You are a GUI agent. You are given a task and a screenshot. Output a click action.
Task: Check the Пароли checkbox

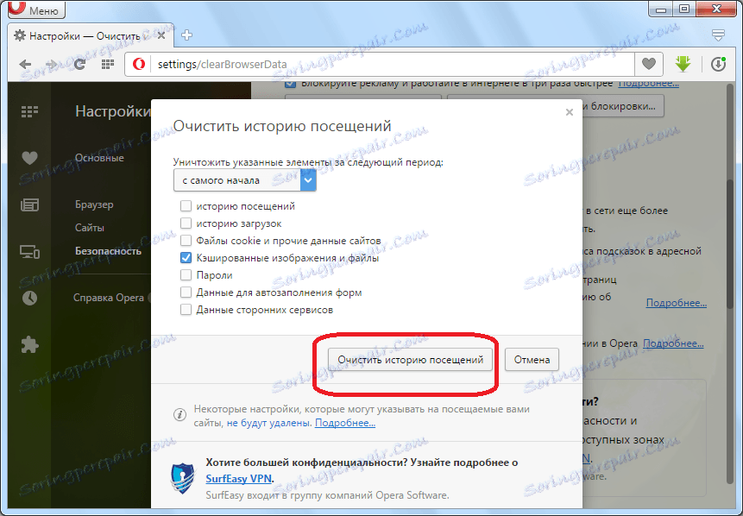(186, 274)
